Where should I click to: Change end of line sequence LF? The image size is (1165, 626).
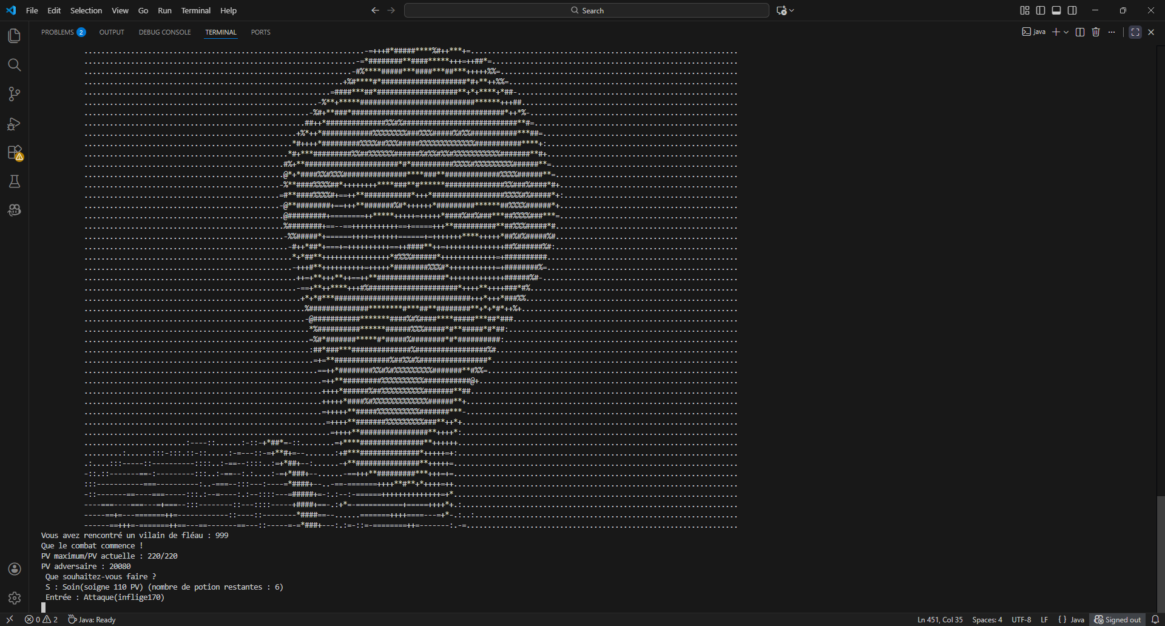point(1044,619)
